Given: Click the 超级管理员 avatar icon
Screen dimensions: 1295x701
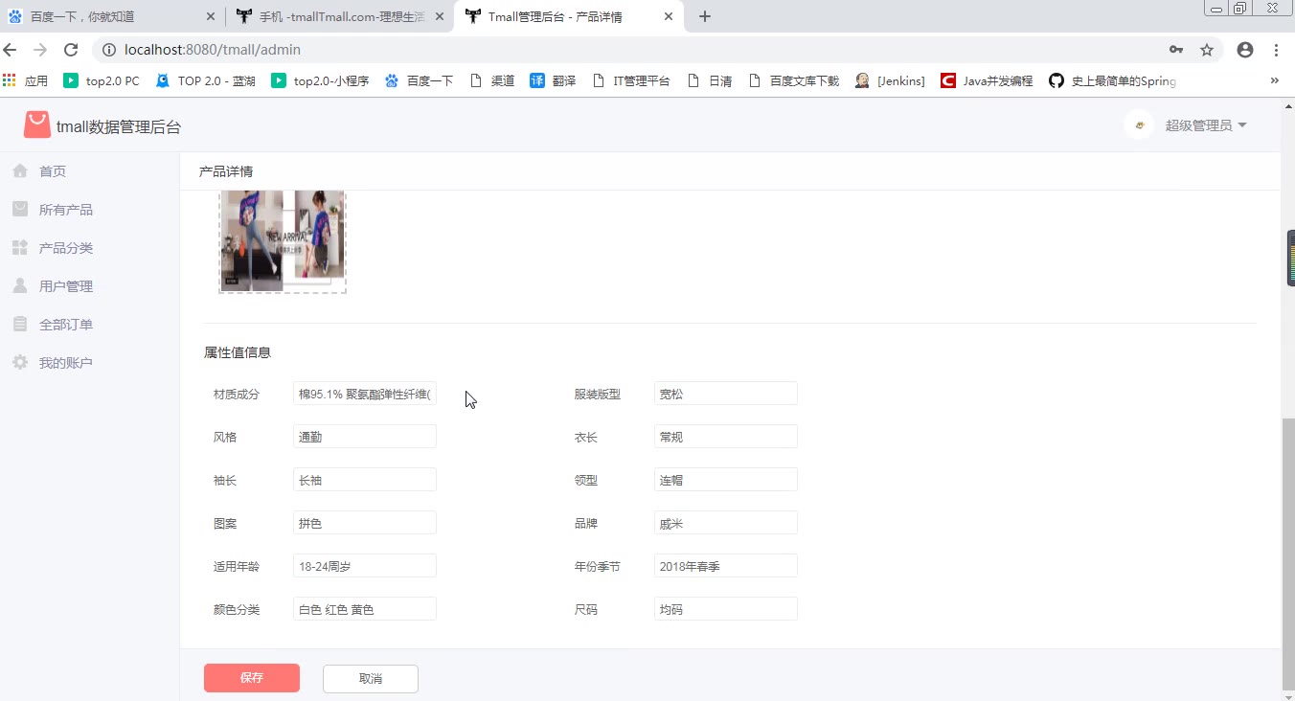Looking at the screenshot, I should (x=1139, y=125).
